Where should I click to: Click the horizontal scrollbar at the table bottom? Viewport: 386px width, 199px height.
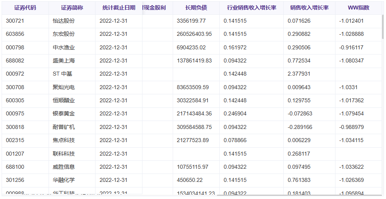(299, 195)
